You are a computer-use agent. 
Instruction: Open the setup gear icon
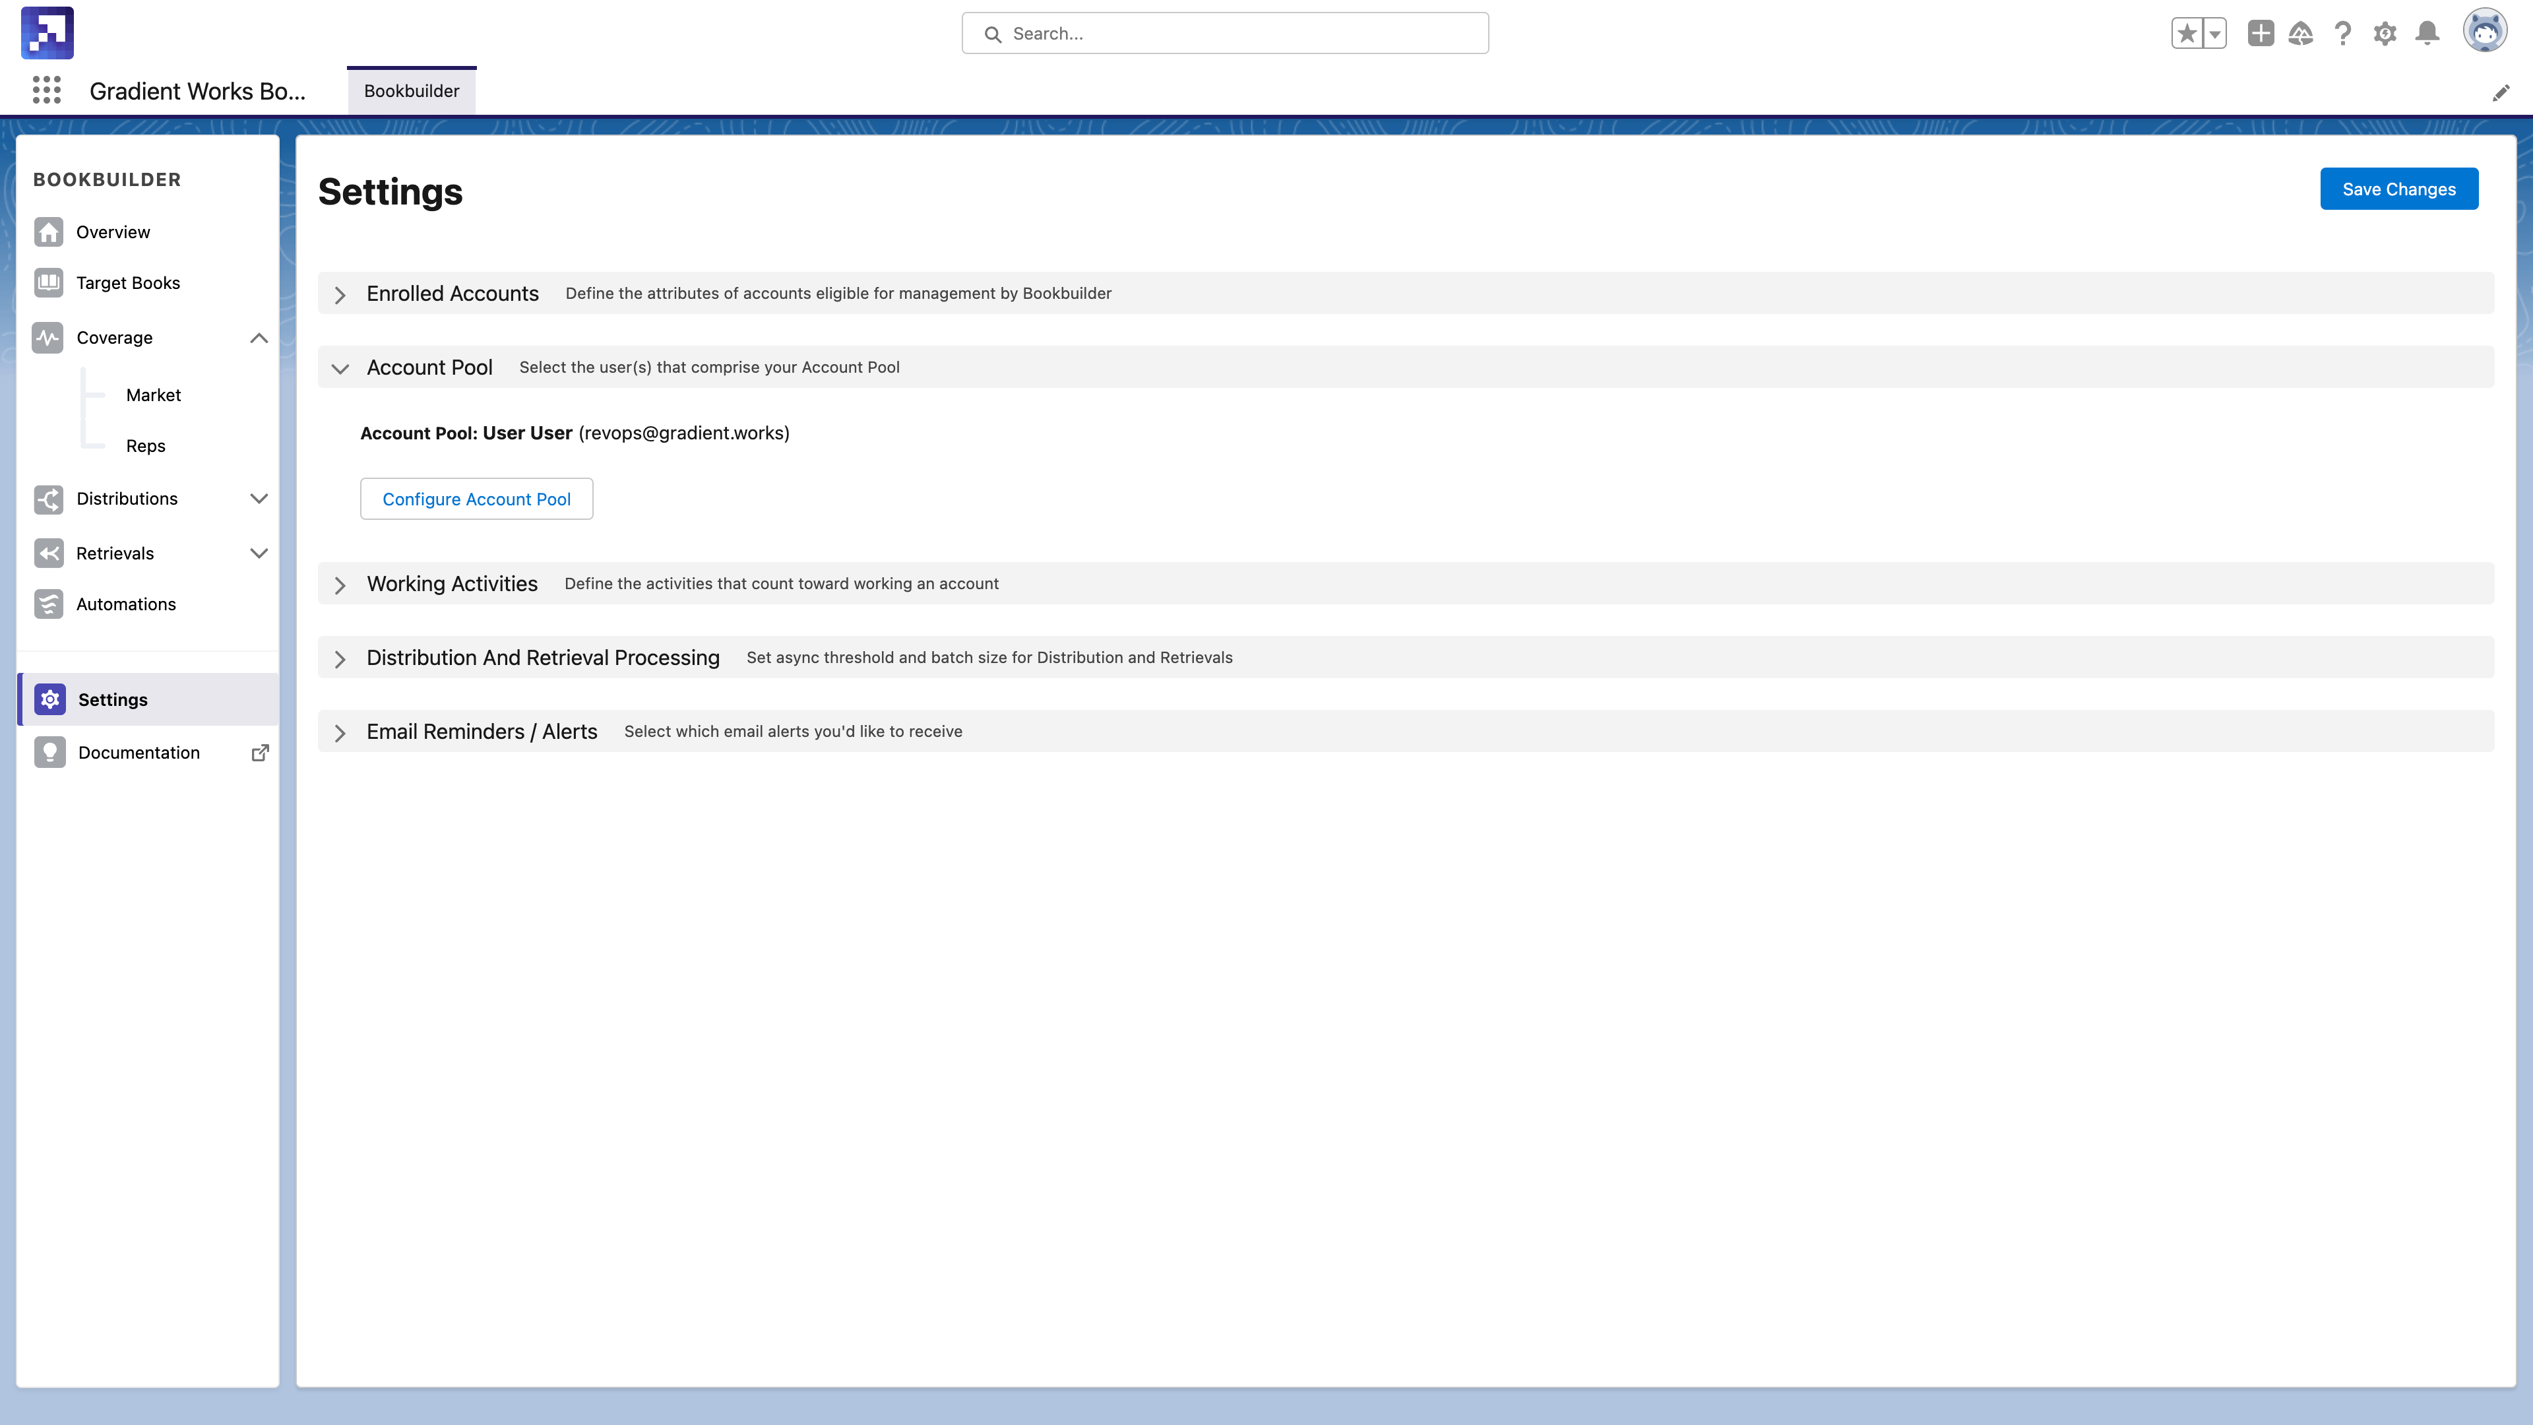click(2385, 34)
